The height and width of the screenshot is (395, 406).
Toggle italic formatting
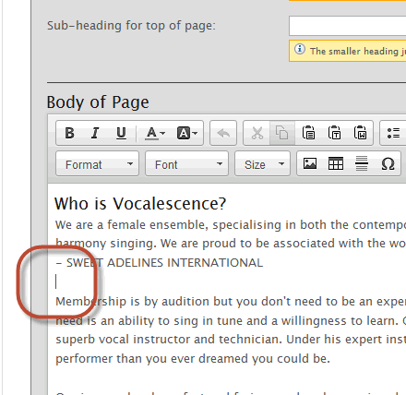click(x=95, y=133)
